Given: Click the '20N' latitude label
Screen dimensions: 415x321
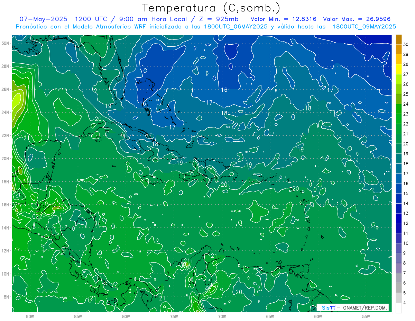Looking at the screenshot, I should click(x=6, y=158).
